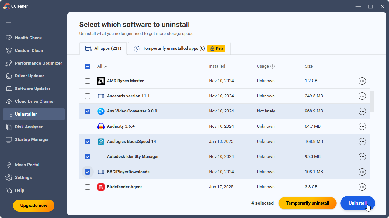Open Health Check from the sidebar
Image resolution: width=389 pixels, height=218 pixels.
click(x=28, y=38)
